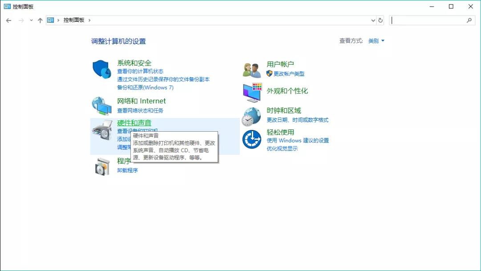Open Appearance and Personalization monitor icon
Screen dimensions: 481x271
(x=252, y=93)
